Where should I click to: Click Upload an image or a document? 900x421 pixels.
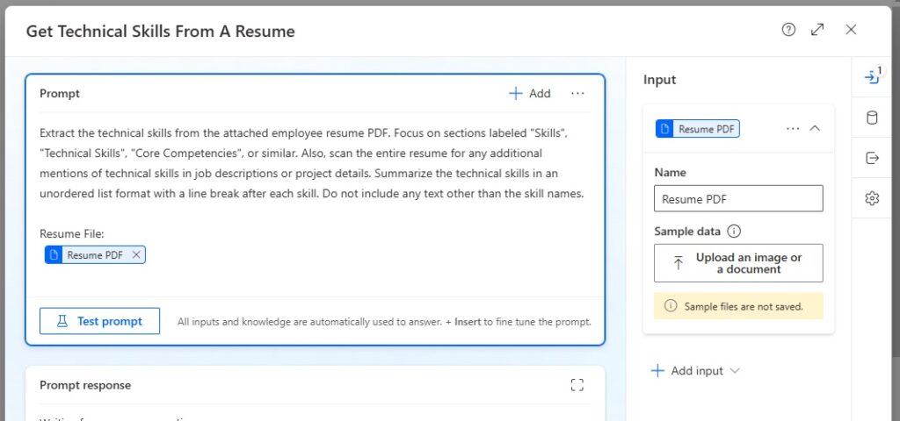coord(738,263)
